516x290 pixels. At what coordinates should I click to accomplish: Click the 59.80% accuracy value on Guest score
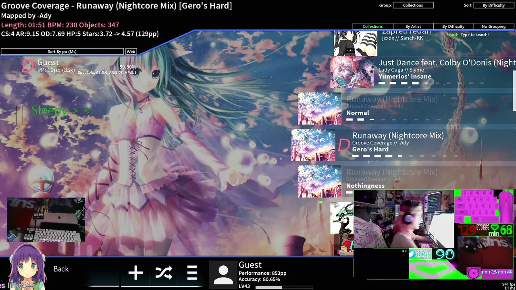(x=128, y=67)
